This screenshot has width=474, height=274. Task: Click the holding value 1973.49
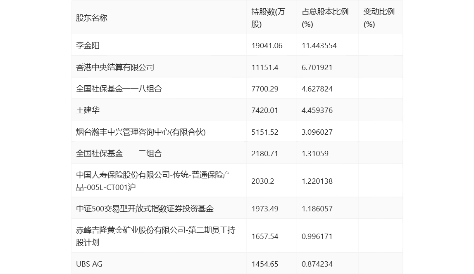pos(265,209)
